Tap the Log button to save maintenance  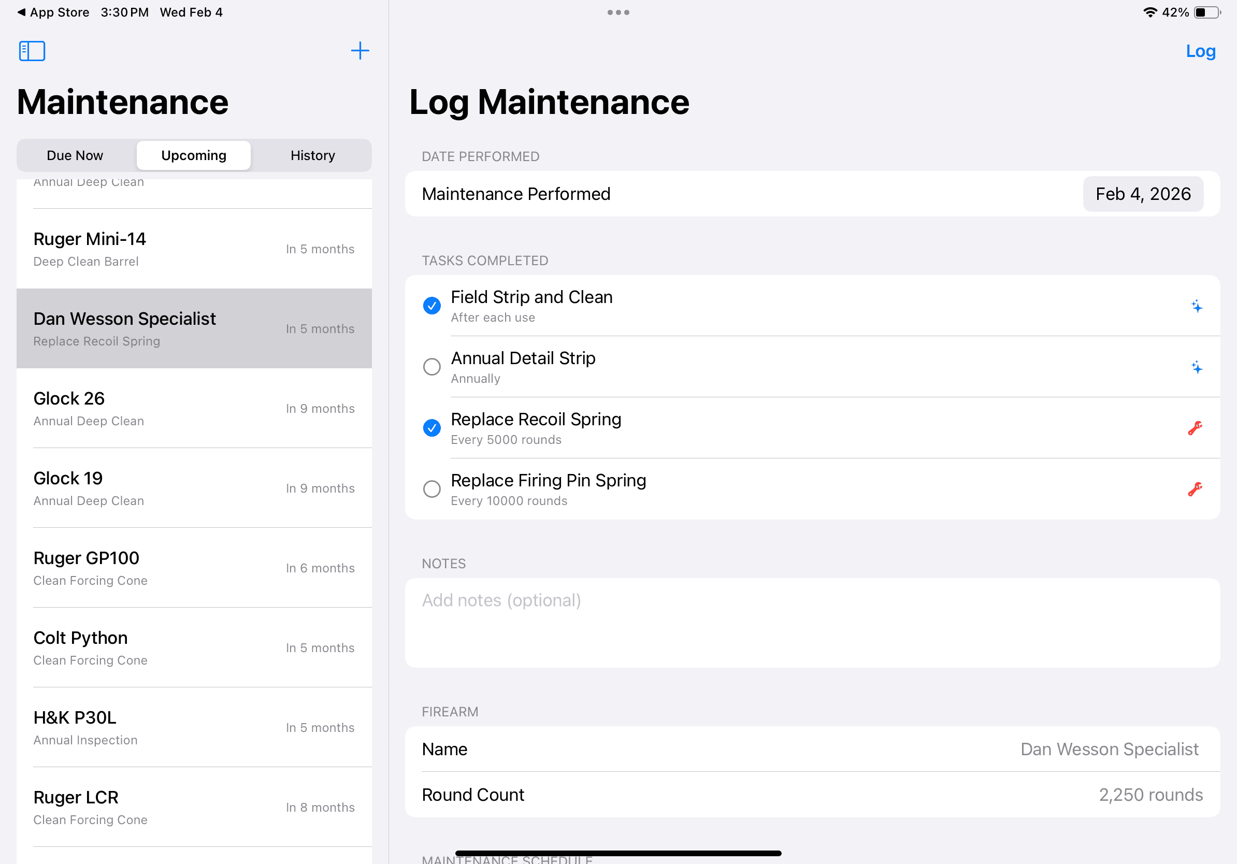(1200, 51)
